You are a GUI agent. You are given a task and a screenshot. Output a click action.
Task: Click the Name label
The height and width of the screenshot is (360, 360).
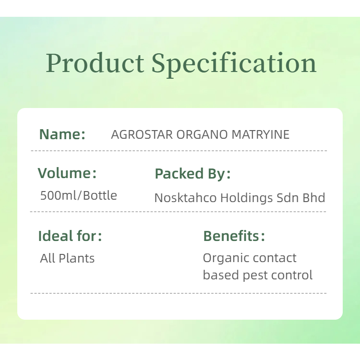[62, 134]
